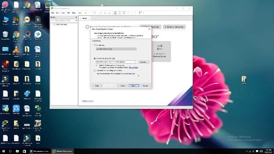Select I will install operating system later
The image size is (274, 154).
pos(95,70)
